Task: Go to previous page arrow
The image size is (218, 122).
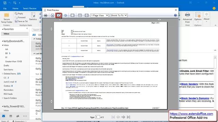Action: pyautogui.click(x=118, y=117)
